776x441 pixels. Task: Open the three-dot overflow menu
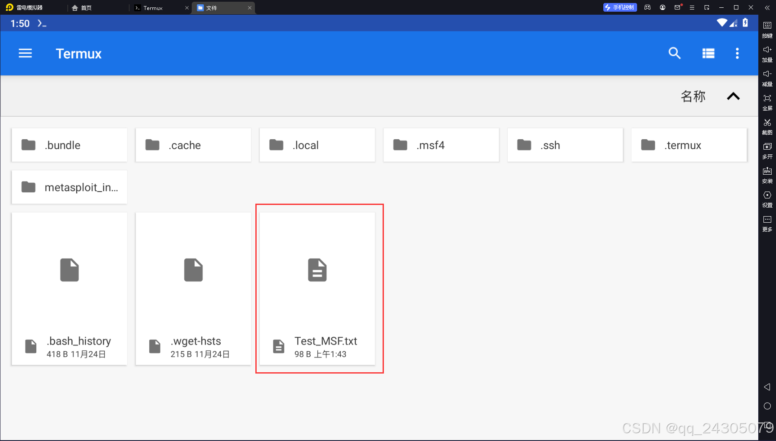click(x=737, y=53)
